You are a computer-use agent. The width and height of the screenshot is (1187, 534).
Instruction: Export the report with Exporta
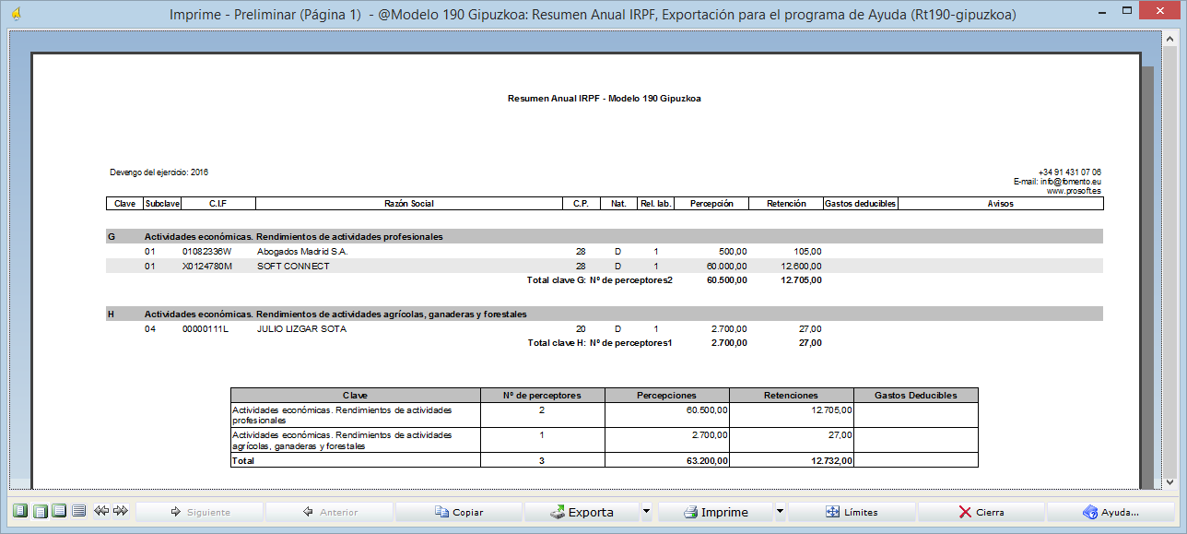(x=582, y=512)
